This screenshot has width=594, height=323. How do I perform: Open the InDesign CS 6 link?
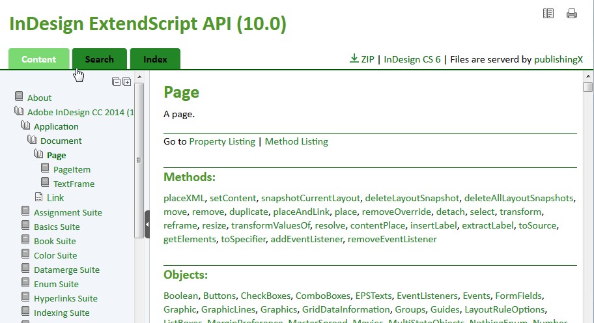coord(412,59)
